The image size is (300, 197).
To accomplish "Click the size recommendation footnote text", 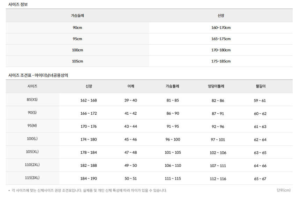I will (89, 190).
